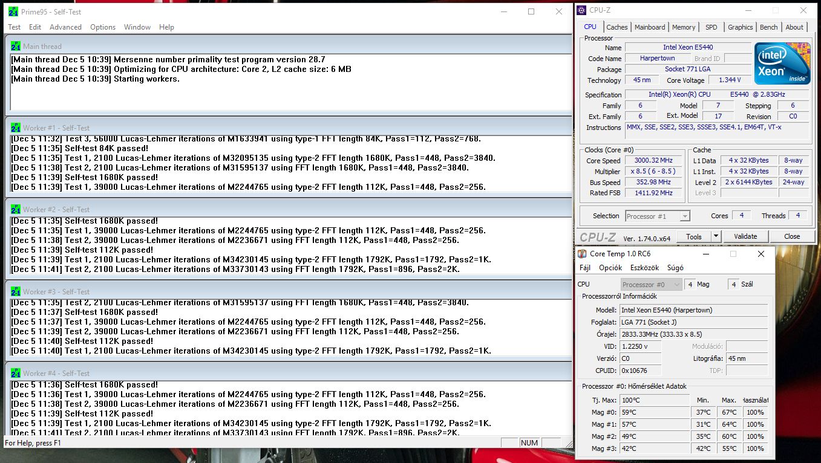
Task: Click the Mag #0 Max. 67°C value
Action: click(x=728, y=412)
